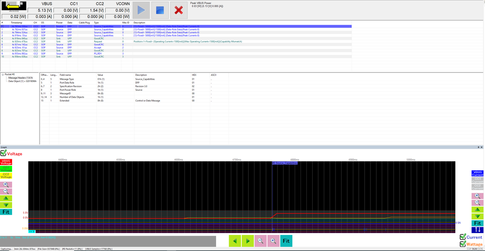Toggle the CC1 Current trace
Image resolution: width=485 pixels, height=251 pixels.
click(477, 180)
